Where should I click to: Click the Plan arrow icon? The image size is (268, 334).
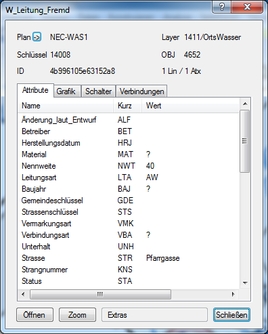(37, 37)
